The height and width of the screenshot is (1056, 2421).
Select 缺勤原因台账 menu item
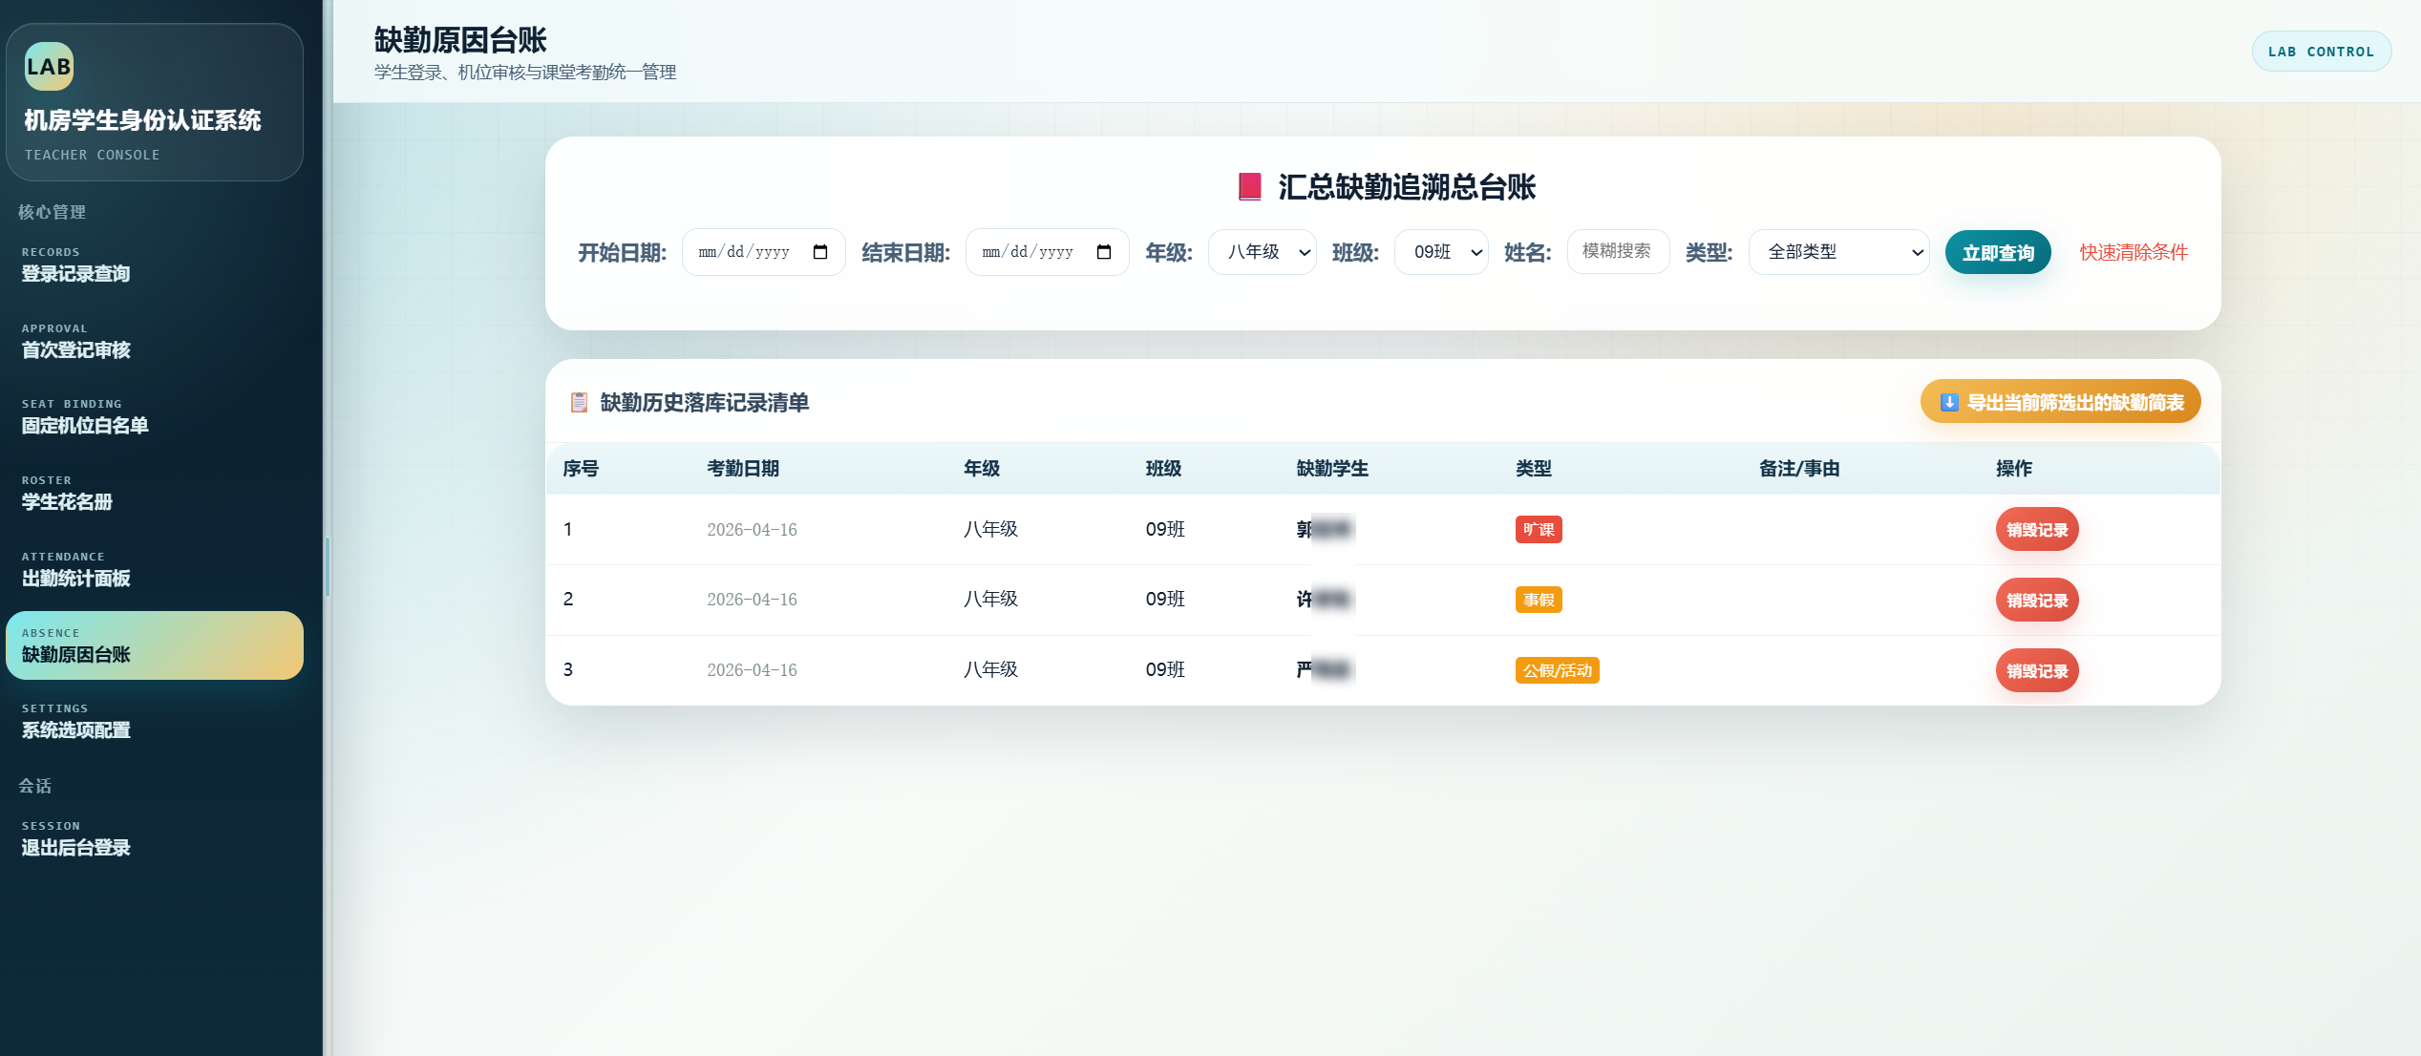(x=155, y=645)
